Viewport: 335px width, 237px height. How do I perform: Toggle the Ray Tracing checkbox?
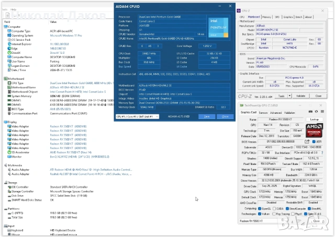(x=274, y=214)
